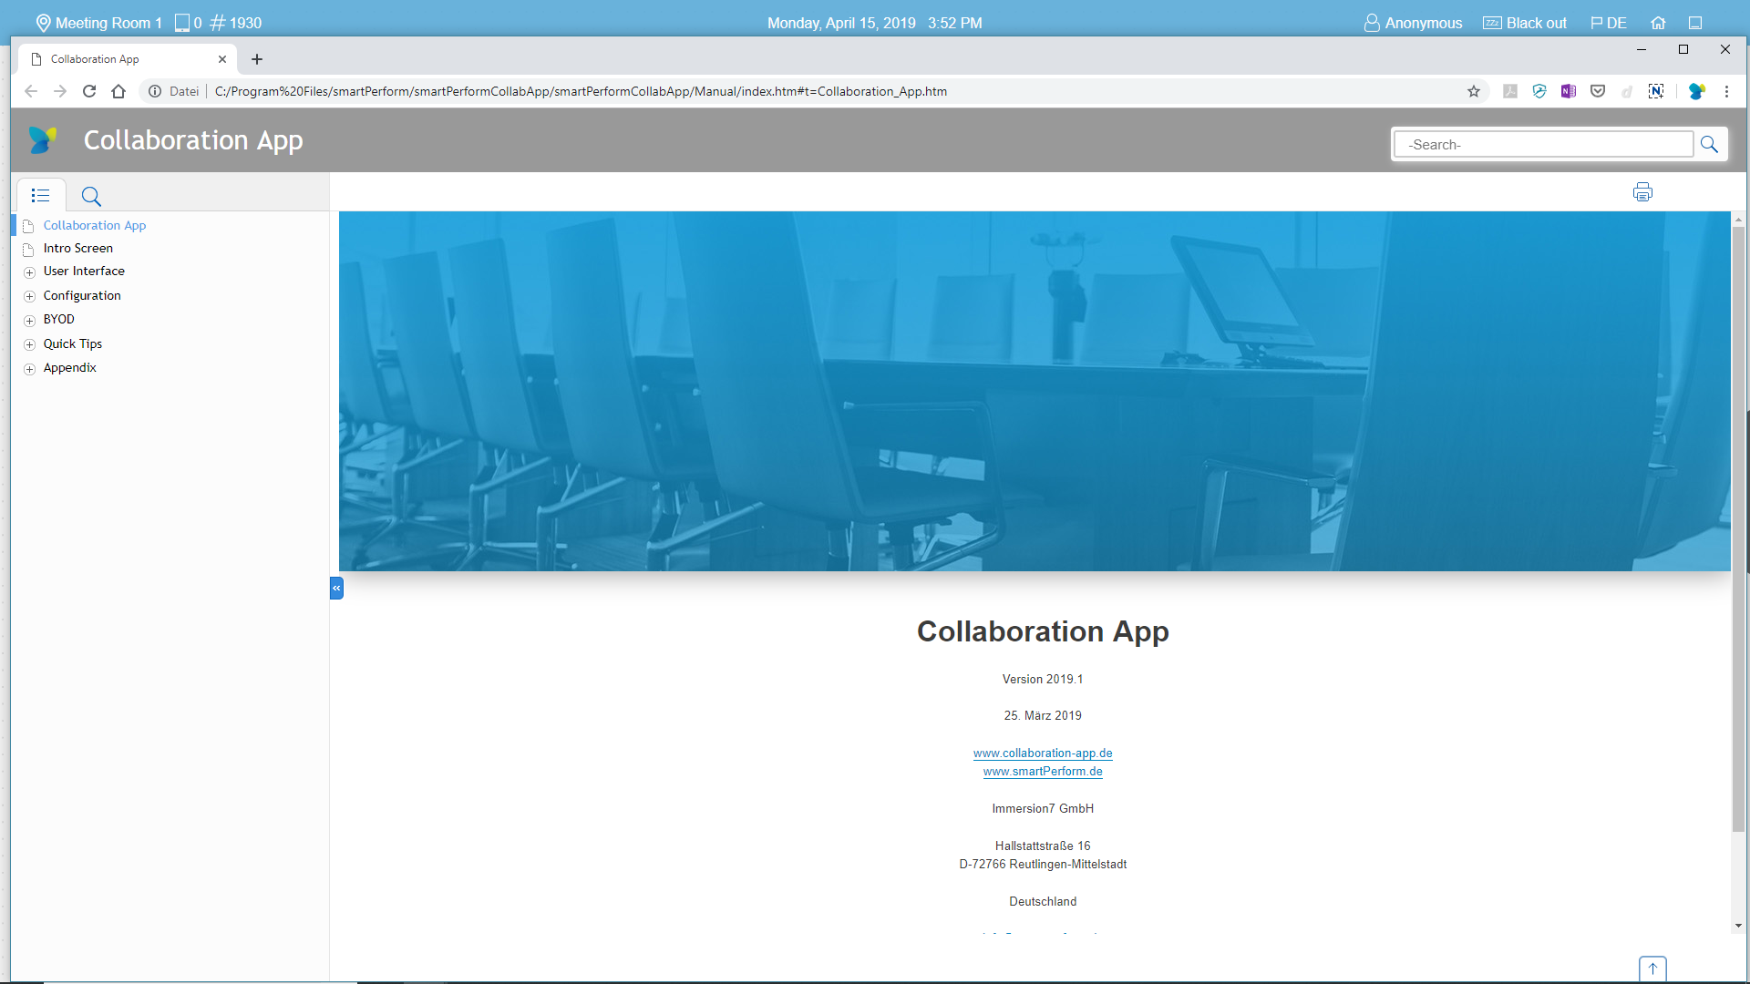Click the greyed-out d extension icon

point(1627,91)
